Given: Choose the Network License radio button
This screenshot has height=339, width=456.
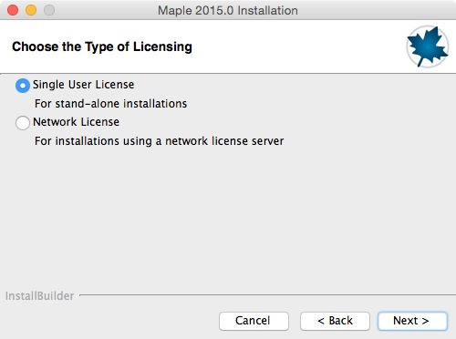Looking at the screenshot, I should click(23, 123).
